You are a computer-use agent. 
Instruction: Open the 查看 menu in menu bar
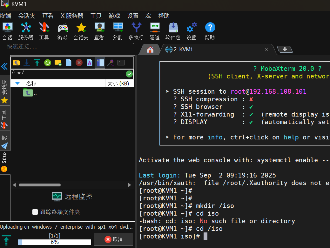pos(48,16)
